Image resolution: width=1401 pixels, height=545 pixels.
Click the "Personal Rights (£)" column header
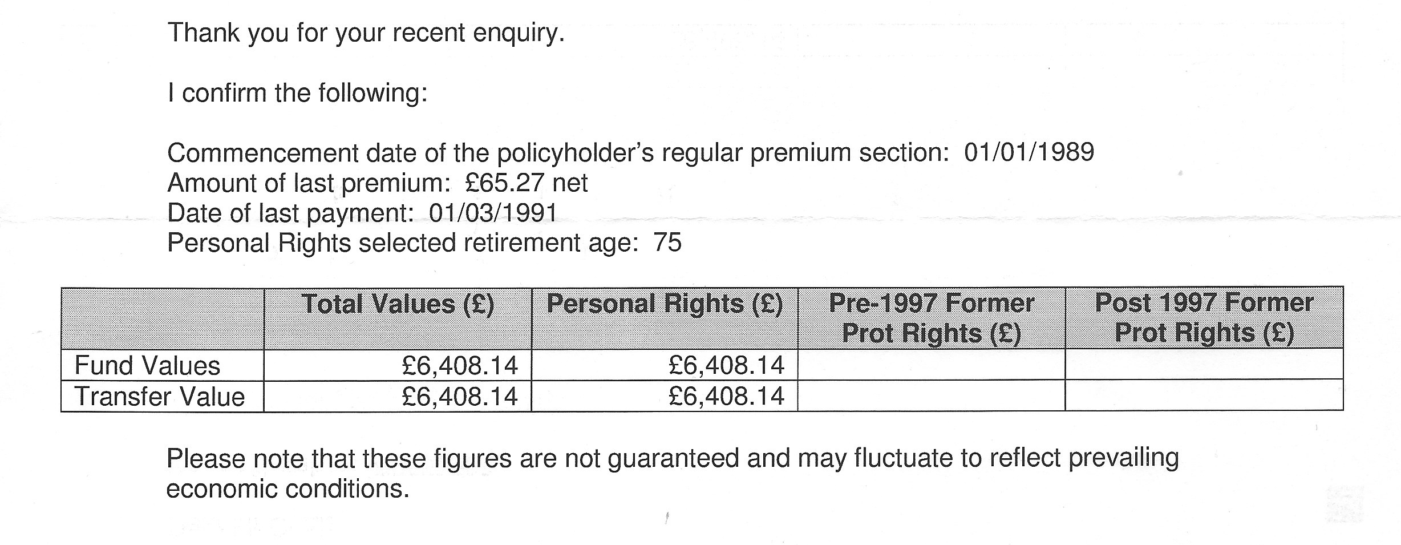coord(665,304)
